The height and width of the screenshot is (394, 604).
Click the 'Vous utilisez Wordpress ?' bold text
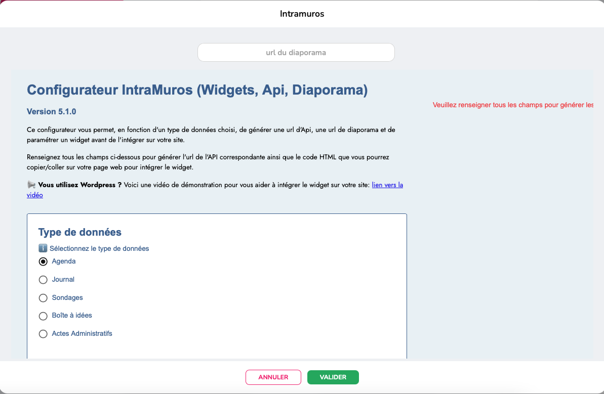pos(79,185)
